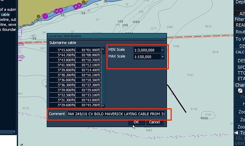Click scroll-up arrow of coordinate list
Image resolution: width=245 pixels, height=146 pixels.
[103, 49]
